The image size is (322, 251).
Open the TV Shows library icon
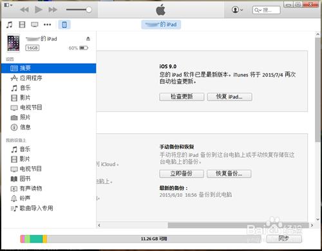tap(35, 24)
